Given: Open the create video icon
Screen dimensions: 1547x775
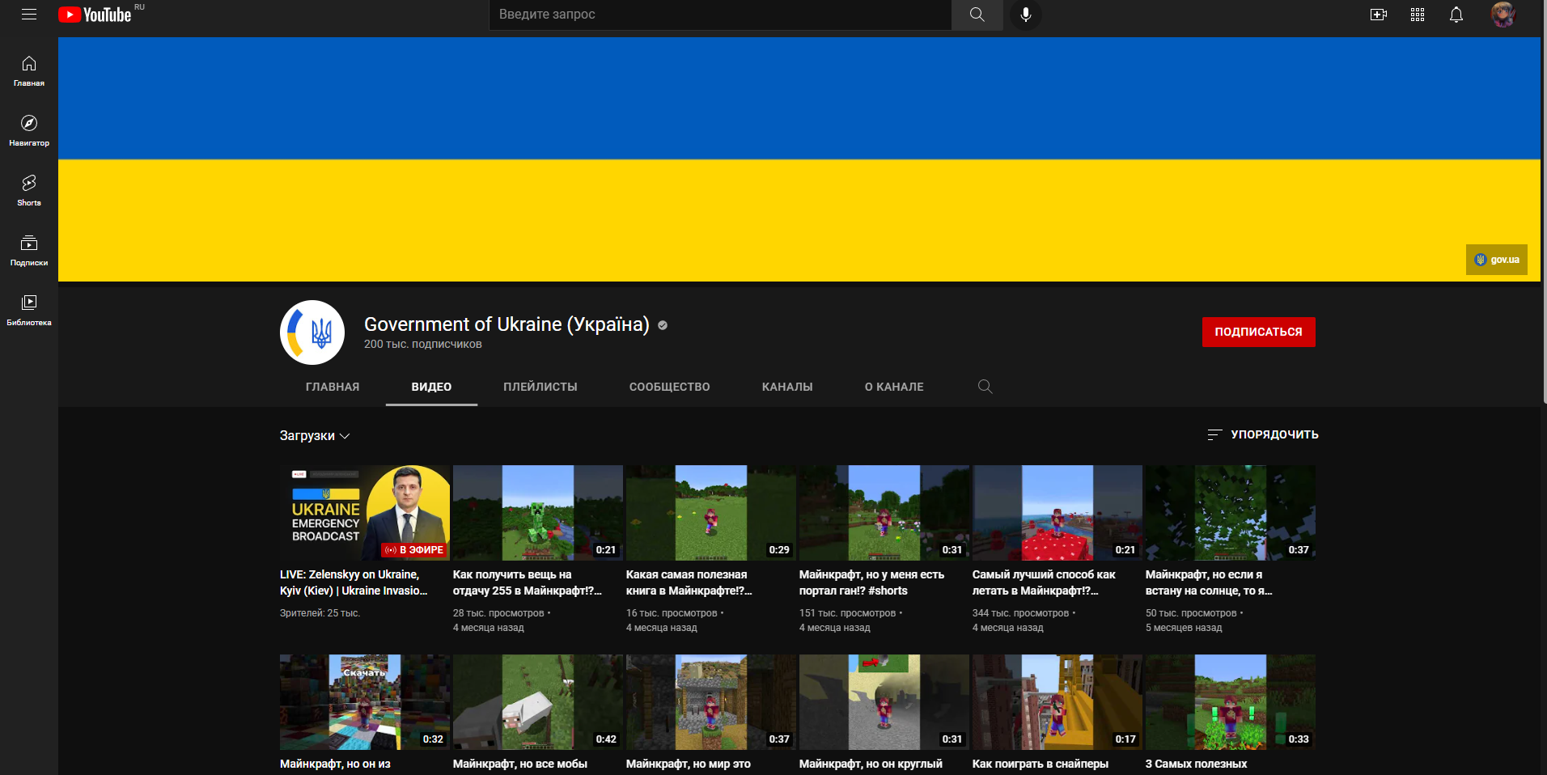Looking at the screenshot, I should tap(1379, 15).
